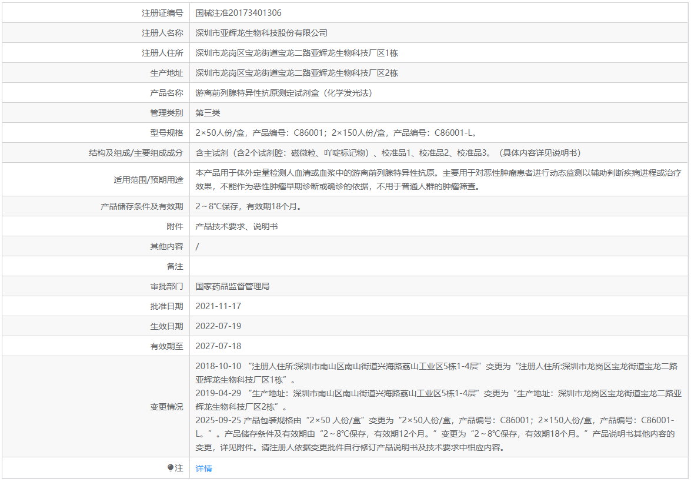Select attachment text 产品技术要求、说明书

tap(236, 226)
